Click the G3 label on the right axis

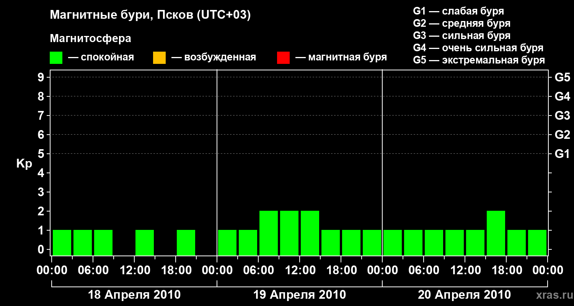(x=562, y=116)
